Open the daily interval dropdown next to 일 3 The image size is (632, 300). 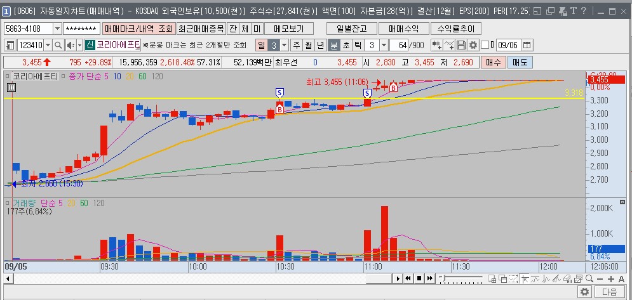tap(284, 45)
